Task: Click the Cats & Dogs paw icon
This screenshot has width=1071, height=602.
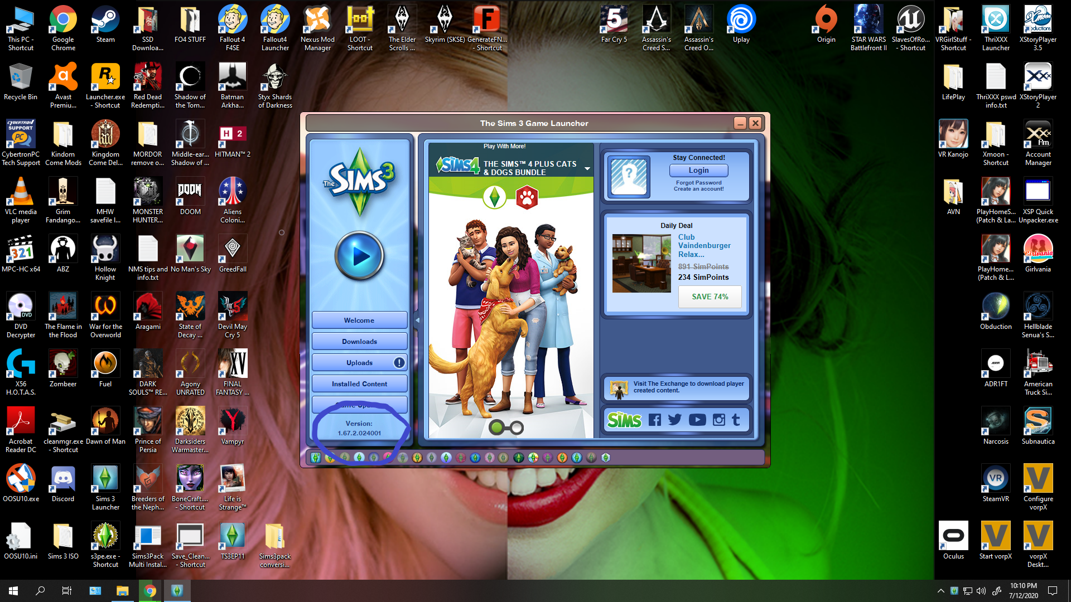Action: pyautogui.click(x=527, y=197)
